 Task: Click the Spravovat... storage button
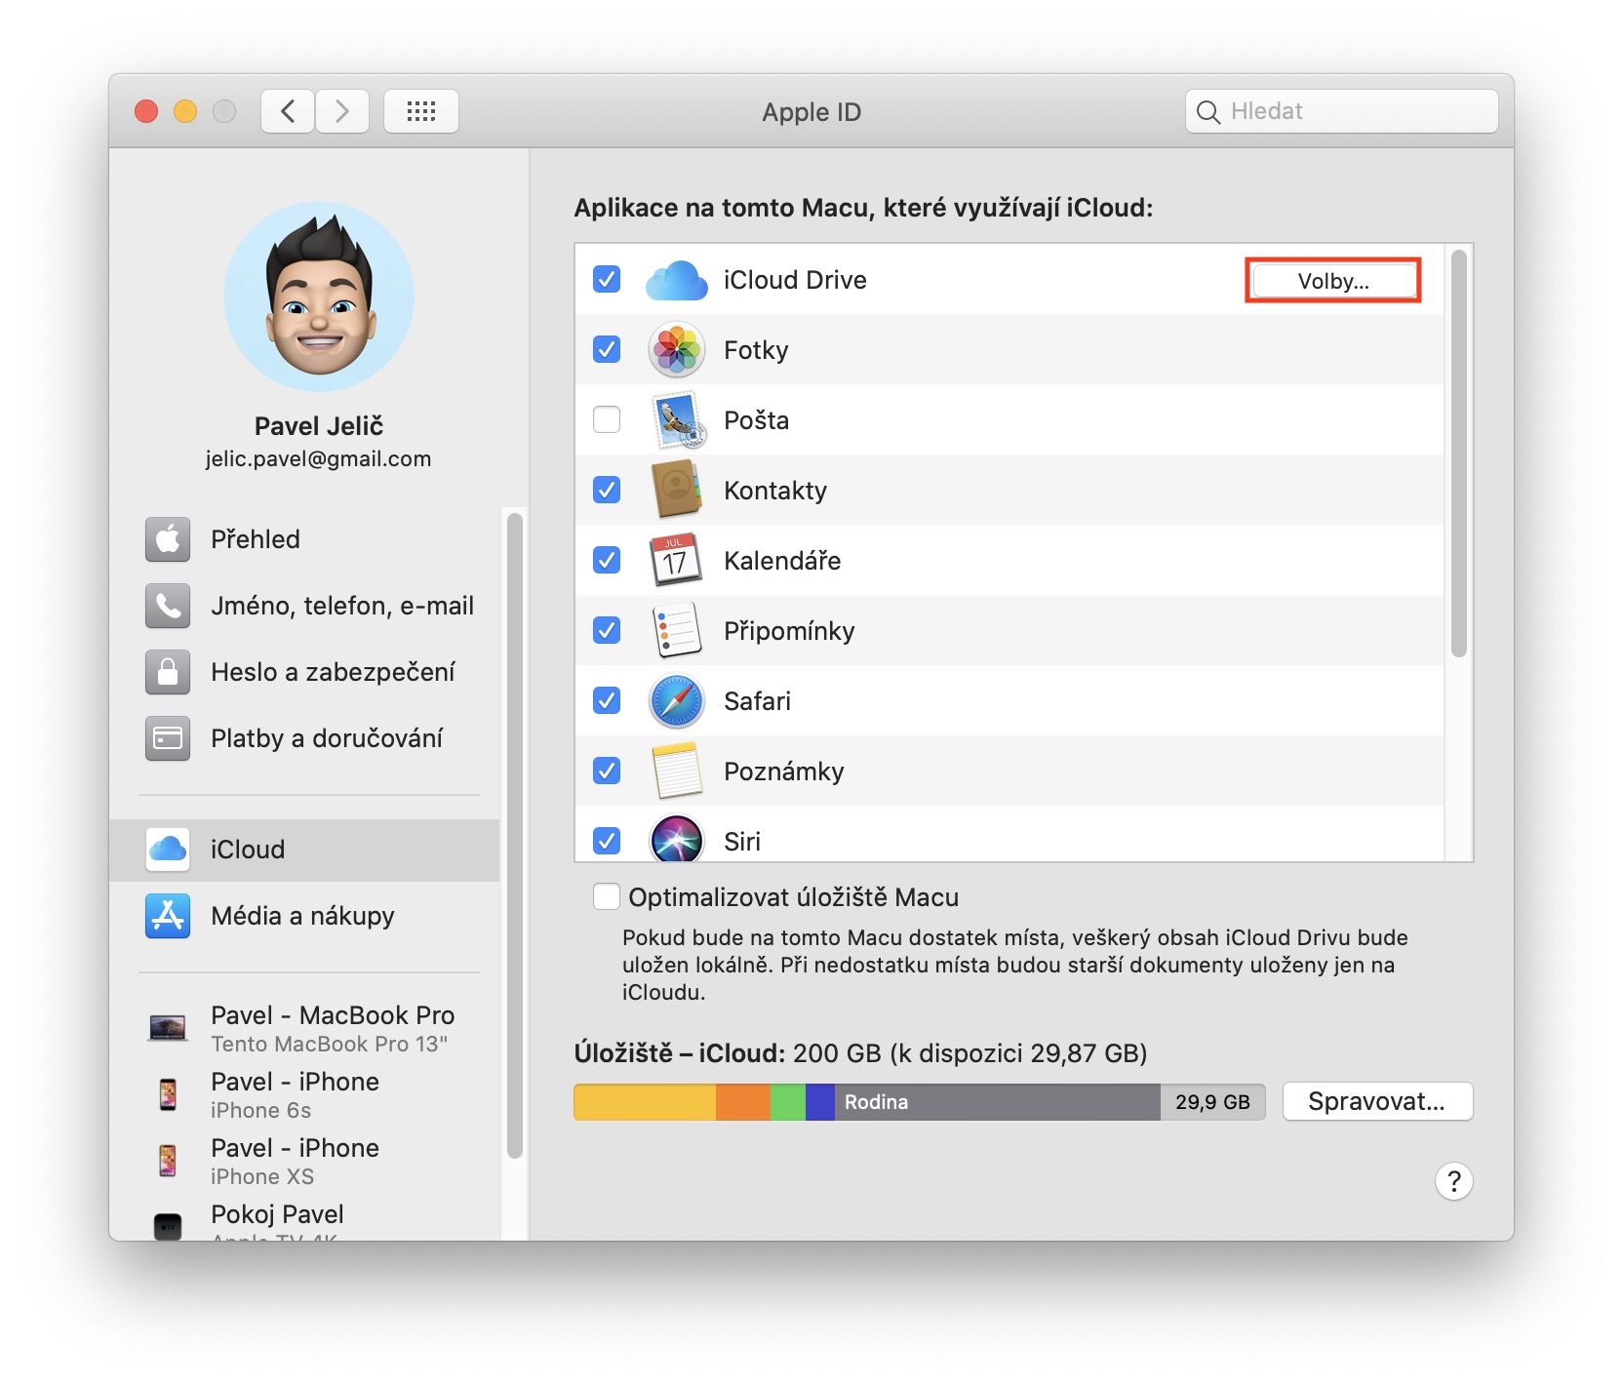click(1377, 1101)
